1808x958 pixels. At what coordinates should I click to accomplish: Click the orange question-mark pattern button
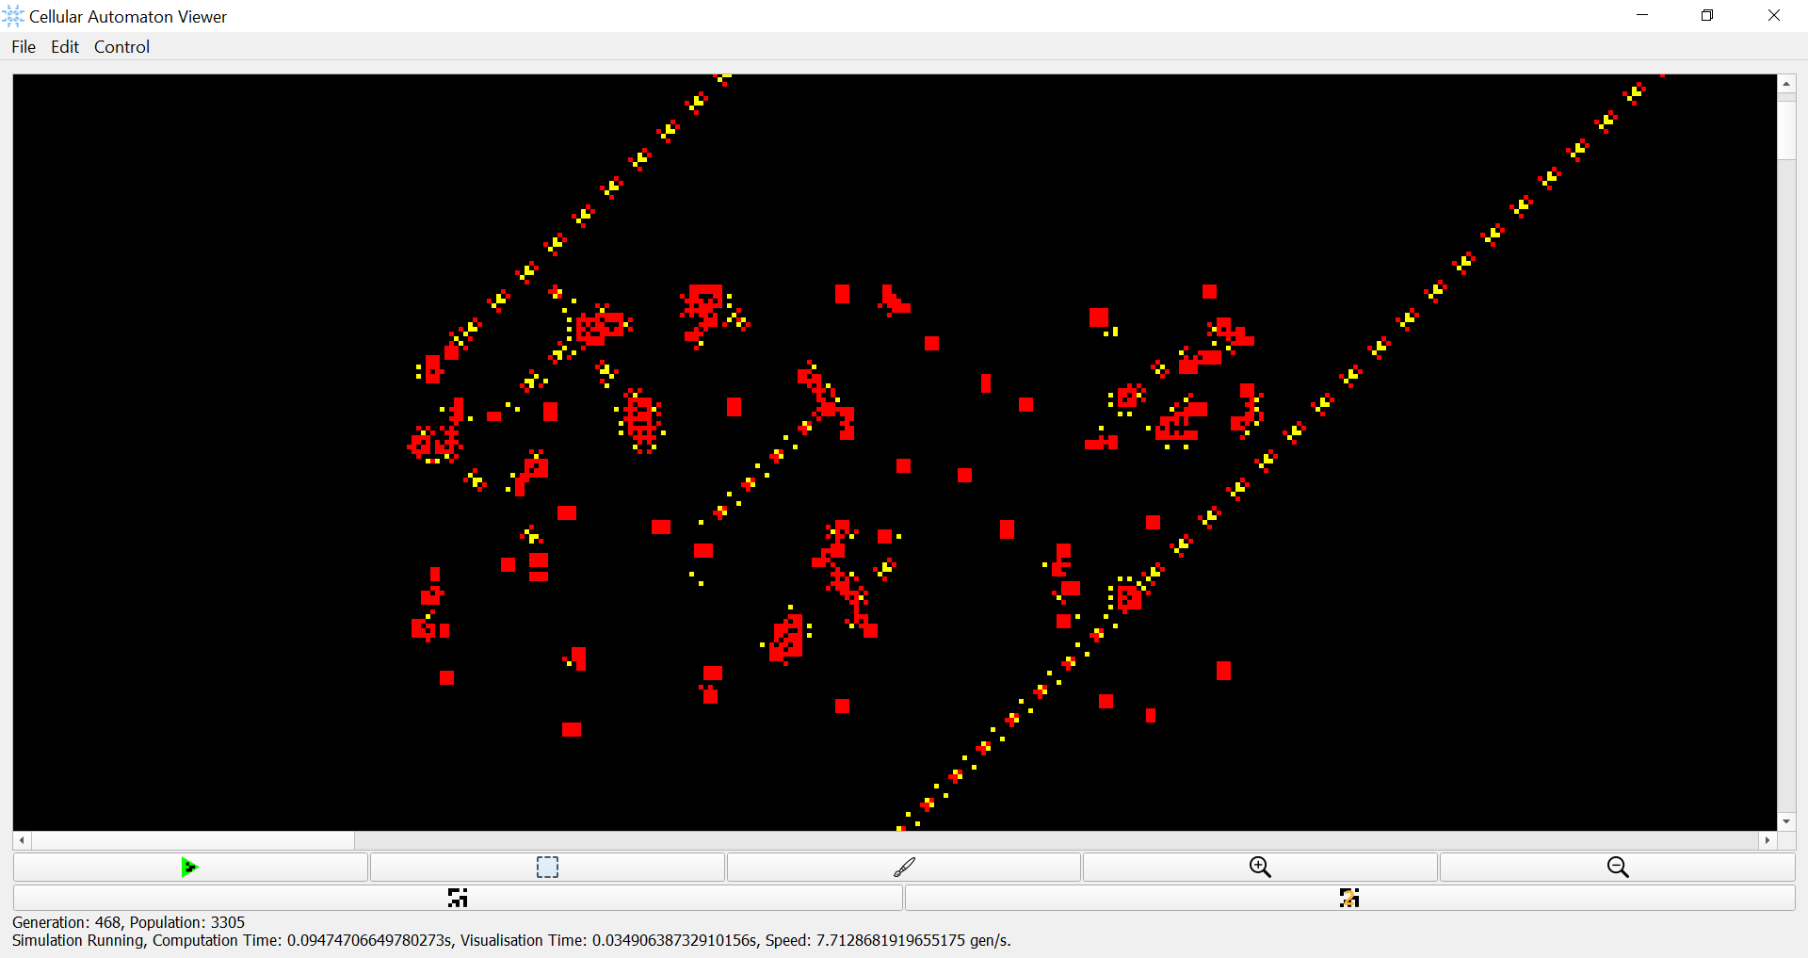[1349, 898]
